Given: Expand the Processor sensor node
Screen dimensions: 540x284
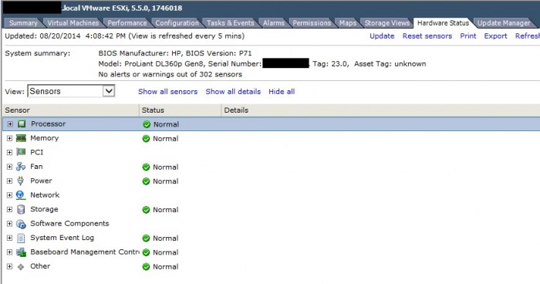Looking at the screenshot, I should coord(10,124).
